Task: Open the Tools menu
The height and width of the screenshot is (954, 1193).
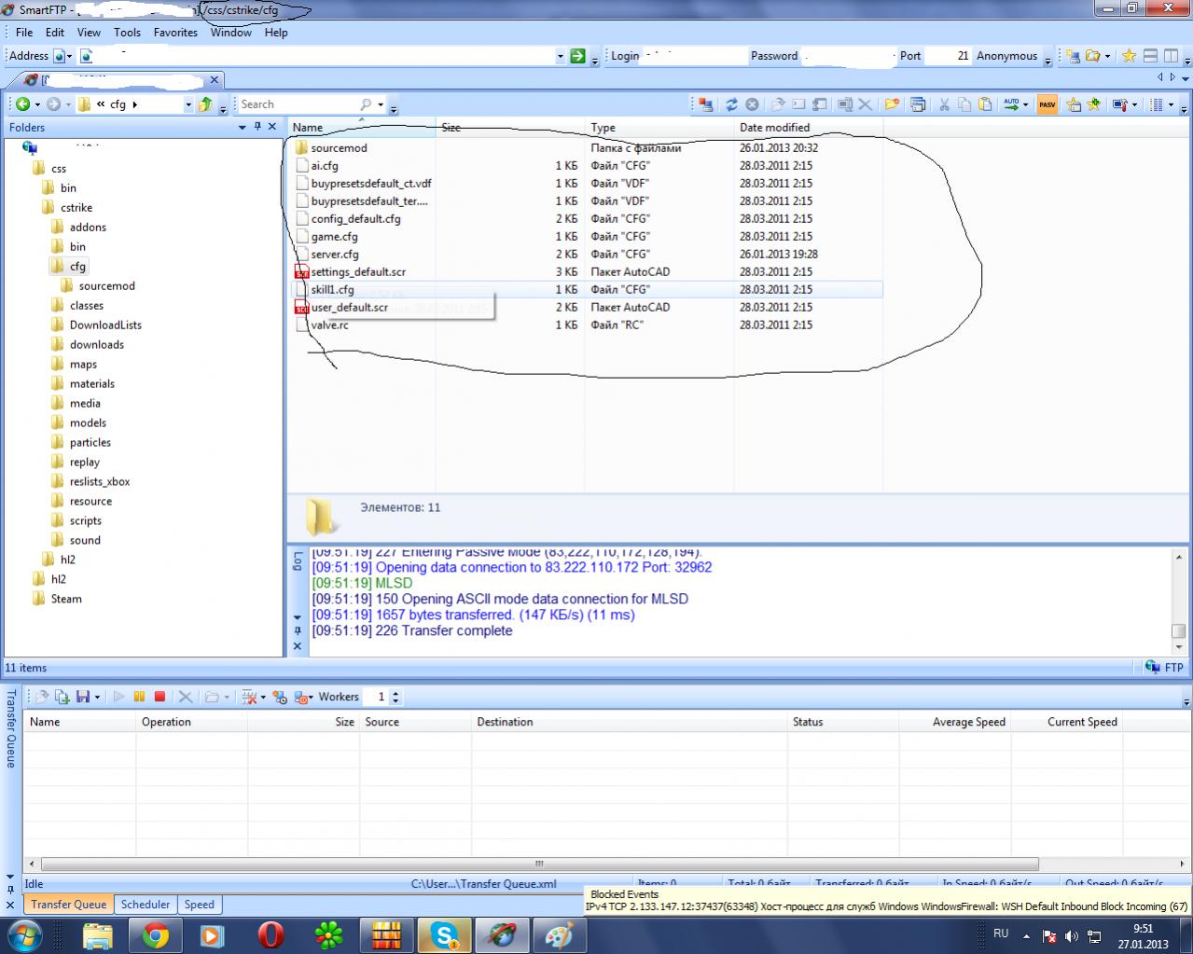Action: click(127, 33)
